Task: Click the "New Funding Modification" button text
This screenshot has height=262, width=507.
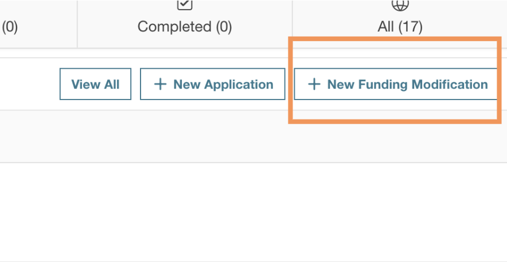Action: pos(407,85)
